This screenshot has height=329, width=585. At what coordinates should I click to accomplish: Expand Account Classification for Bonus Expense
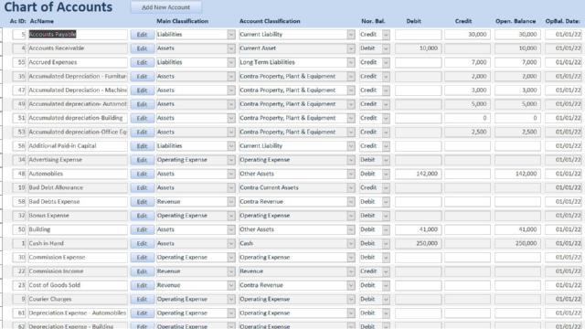click(x=351, y=216)
